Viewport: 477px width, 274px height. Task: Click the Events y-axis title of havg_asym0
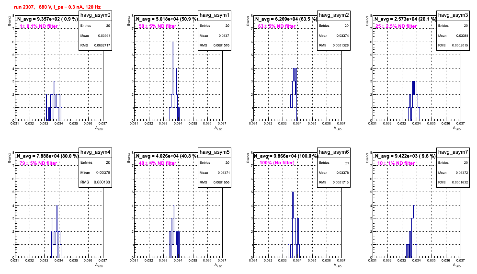pos(10,21)
